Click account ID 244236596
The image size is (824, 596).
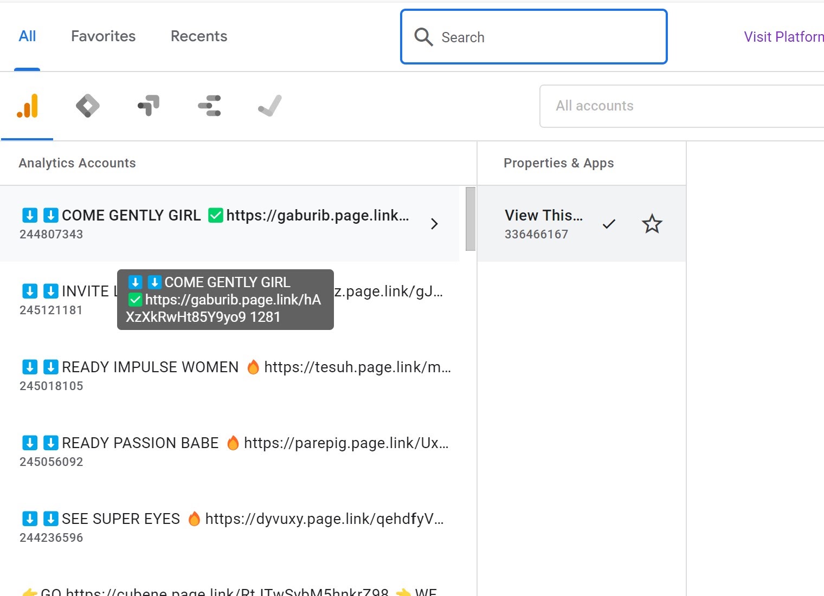point(51,538)
